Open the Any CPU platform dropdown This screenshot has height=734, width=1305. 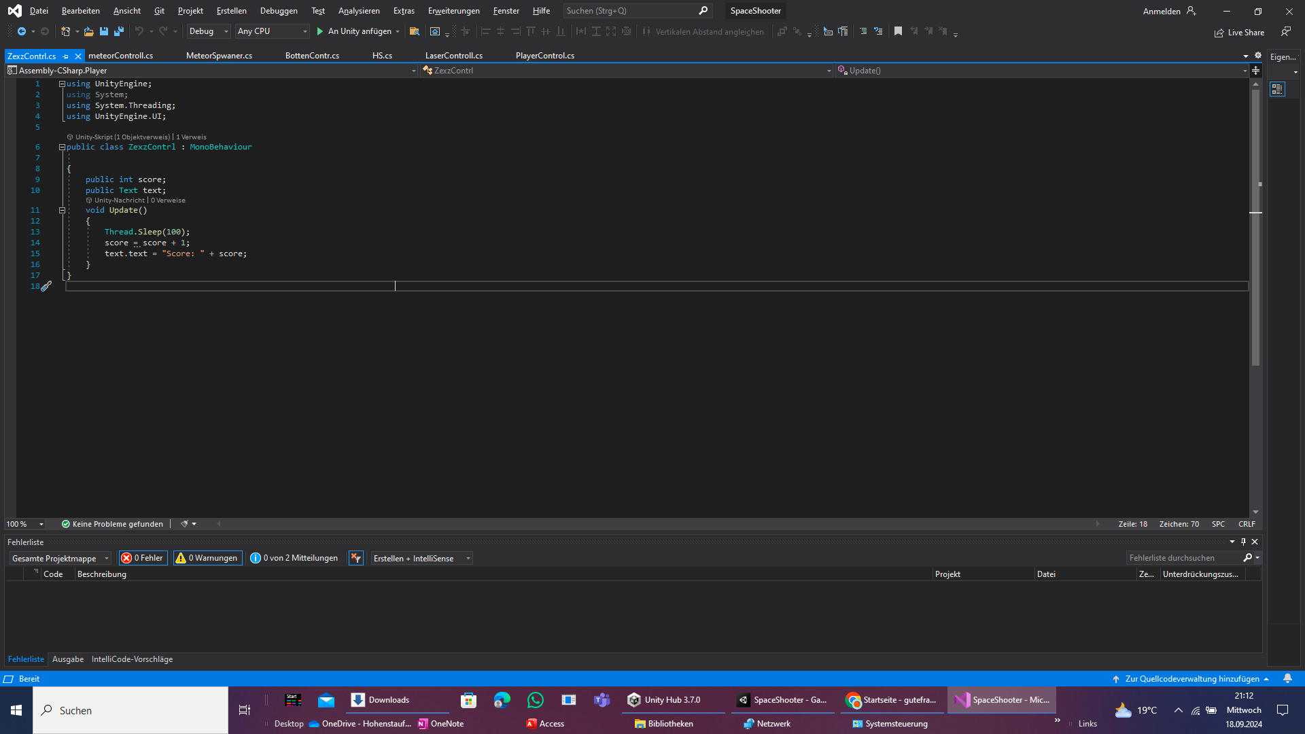pyautogui.click(x=272, y=31)
